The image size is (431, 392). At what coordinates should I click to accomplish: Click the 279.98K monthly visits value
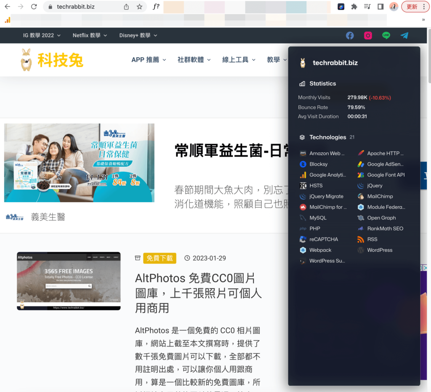tap(357, 97)
